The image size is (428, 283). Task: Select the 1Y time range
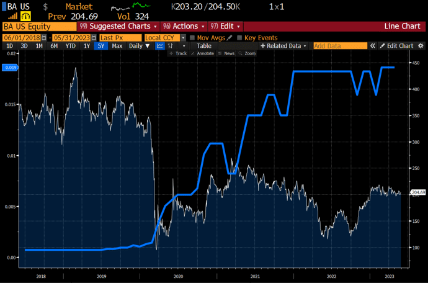(87, 46)
